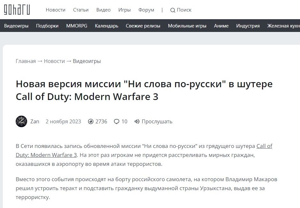The image size is (300, 208).
Task: Open the Форум link
Action: [146, 10]
